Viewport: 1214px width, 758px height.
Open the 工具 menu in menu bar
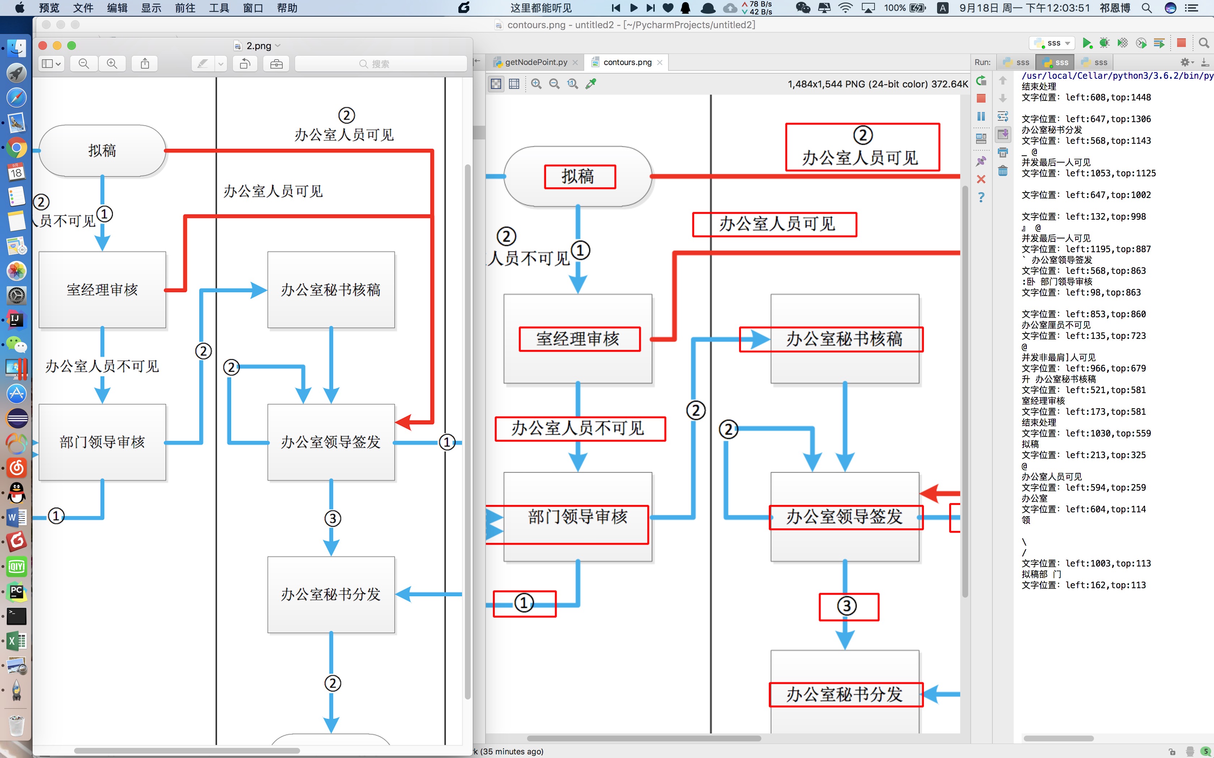219,8
